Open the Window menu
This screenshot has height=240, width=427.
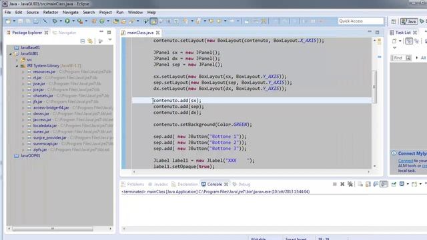click(135, 12)
